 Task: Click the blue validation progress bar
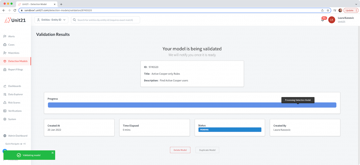coord(192,105)
